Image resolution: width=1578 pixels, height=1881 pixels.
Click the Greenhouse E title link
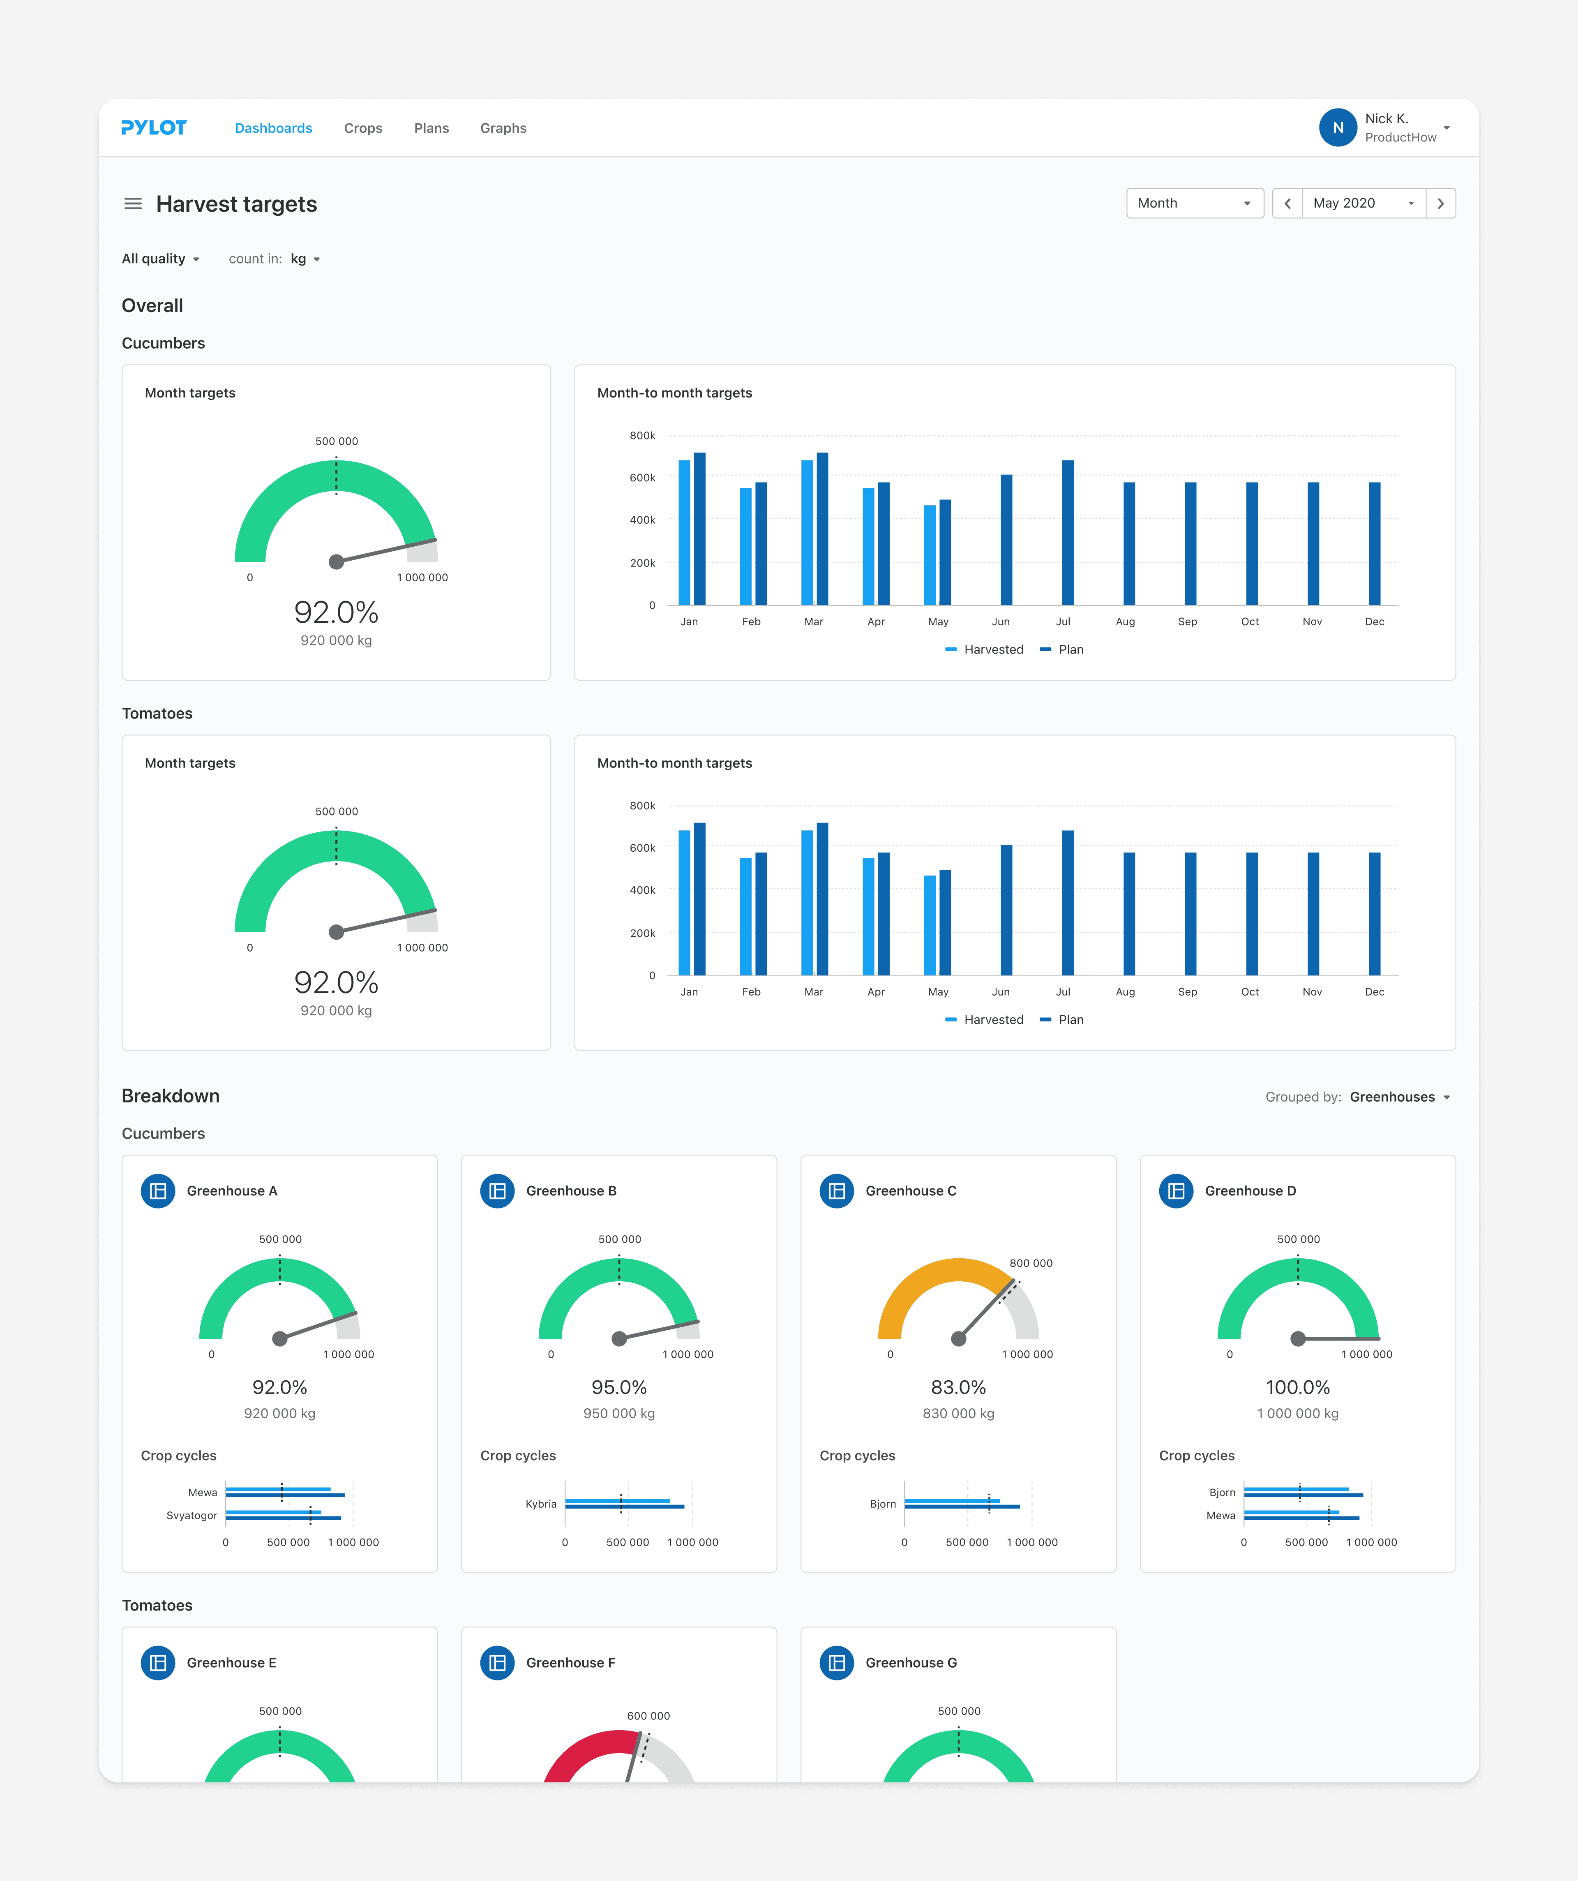(231, 1662)
